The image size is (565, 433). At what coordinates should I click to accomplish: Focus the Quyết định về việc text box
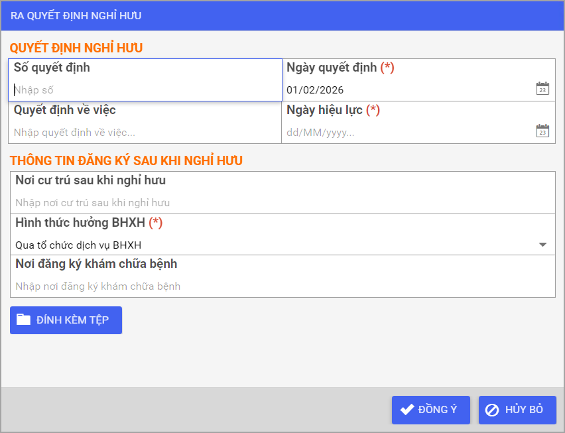[145, 132]
